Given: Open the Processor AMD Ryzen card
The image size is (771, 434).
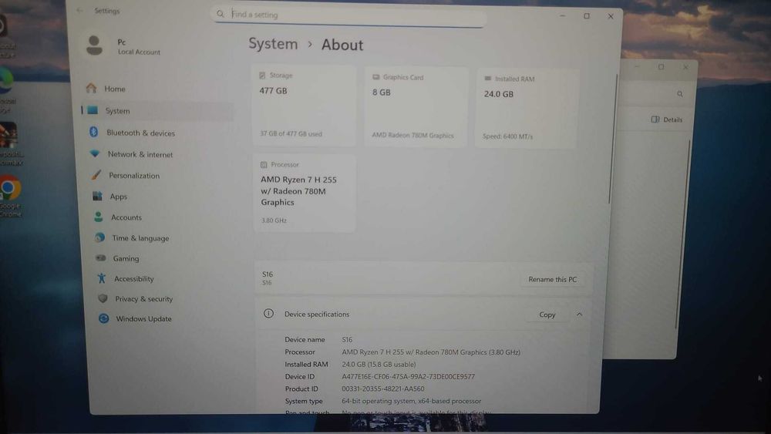Looking at the screenshot, I should (305, 193).
